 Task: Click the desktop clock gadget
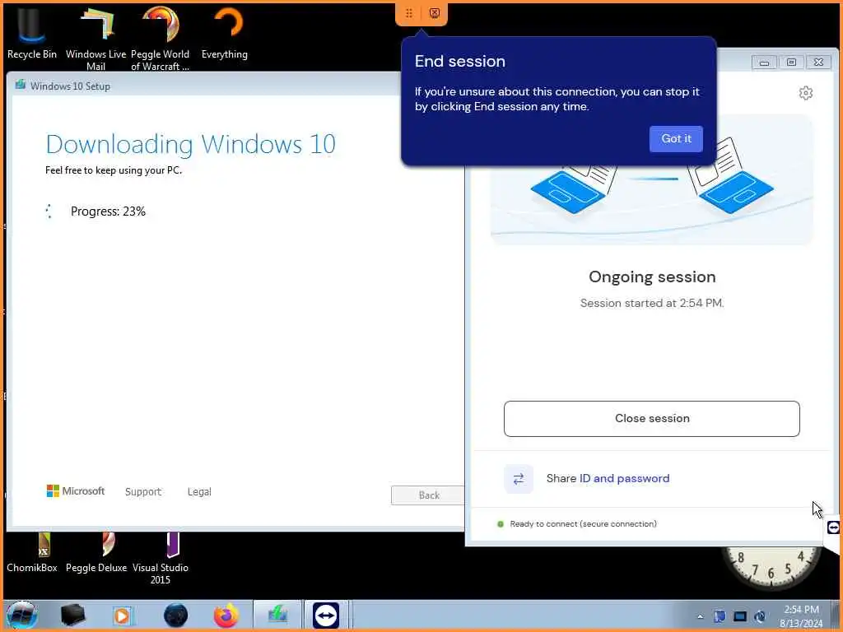coord(771,569)
